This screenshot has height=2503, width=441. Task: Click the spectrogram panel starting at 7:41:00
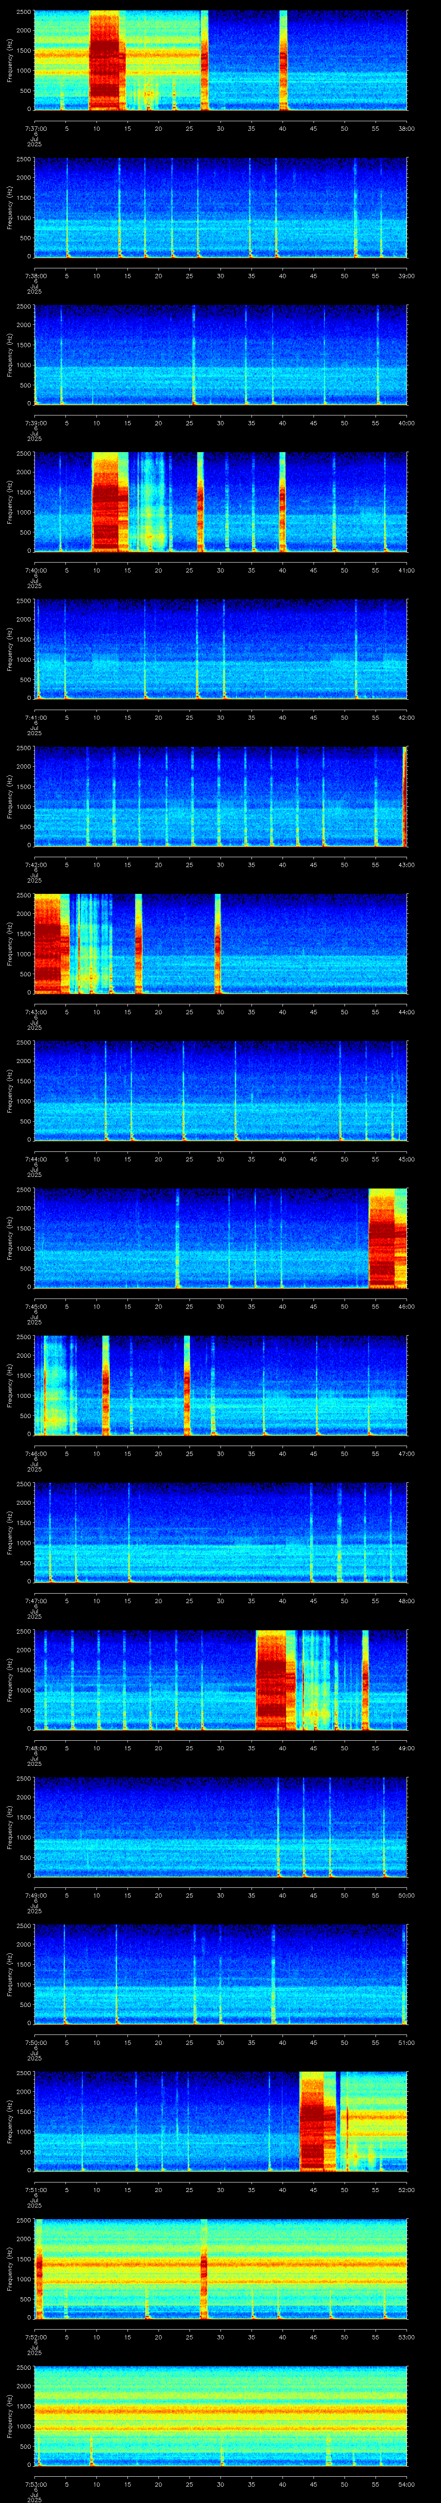(x=221, y=649)
